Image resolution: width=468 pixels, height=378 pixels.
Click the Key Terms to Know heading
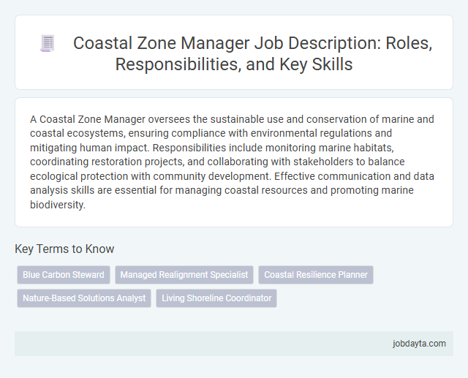tap(64, 249)
